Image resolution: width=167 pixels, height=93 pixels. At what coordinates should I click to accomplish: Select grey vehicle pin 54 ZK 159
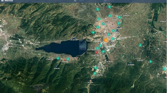(x=140, y=59)
